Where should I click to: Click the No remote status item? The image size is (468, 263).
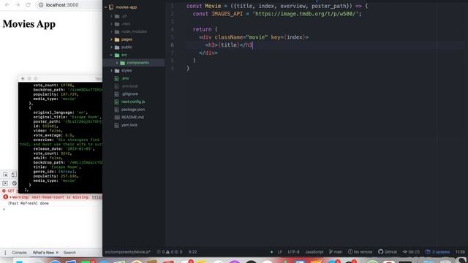tap(360, 252)
